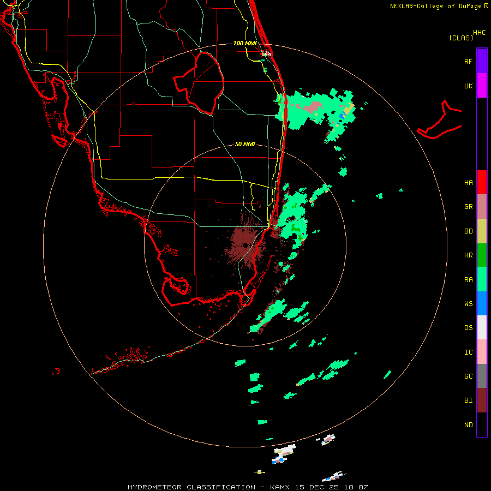Select the BI biological brown swatch
The image size is (491, 491).
pyautogui.click(x=482, y=400)
